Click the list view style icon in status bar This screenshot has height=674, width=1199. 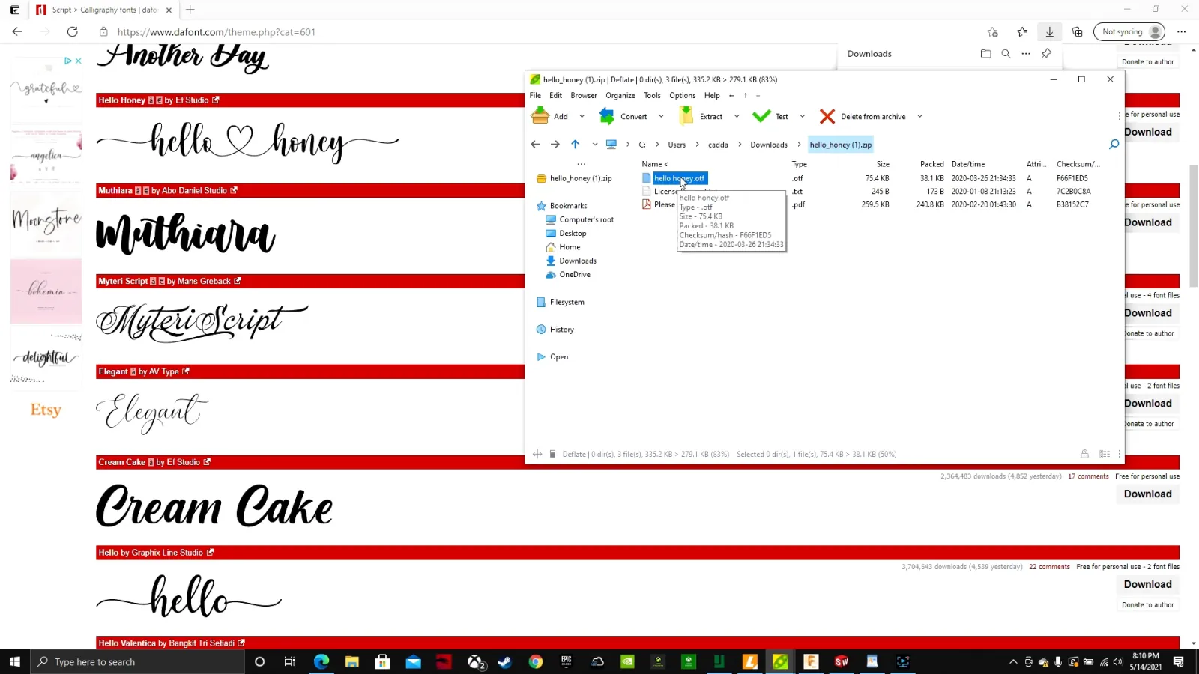click(x=1104, y=454)
